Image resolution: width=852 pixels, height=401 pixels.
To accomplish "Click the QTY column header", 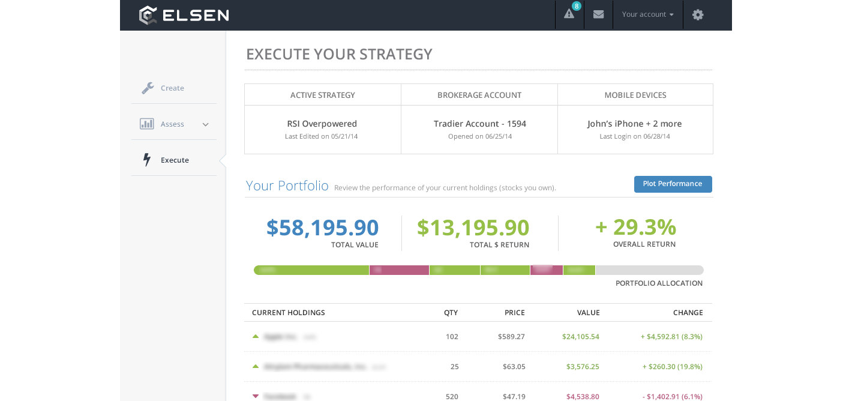I will click(451, 313).
